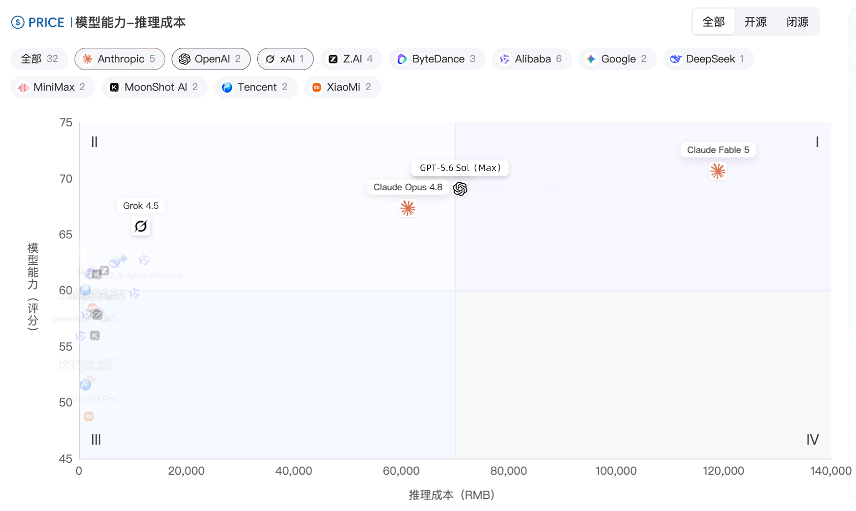Image resolution: width=856 pixels, height=511 pixels.
Task: Enable the ByteDance vendor filter chip
Action: 437,59
